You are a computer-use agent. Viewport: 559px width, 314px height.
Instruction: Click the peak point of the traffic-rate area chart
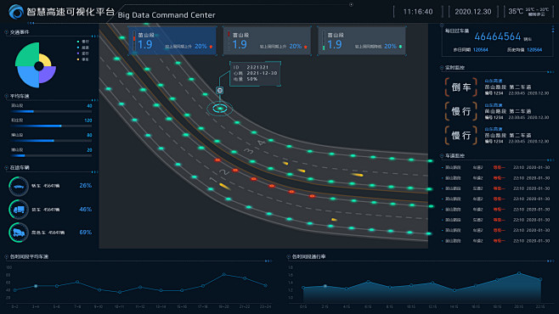[x=519, y=273]
